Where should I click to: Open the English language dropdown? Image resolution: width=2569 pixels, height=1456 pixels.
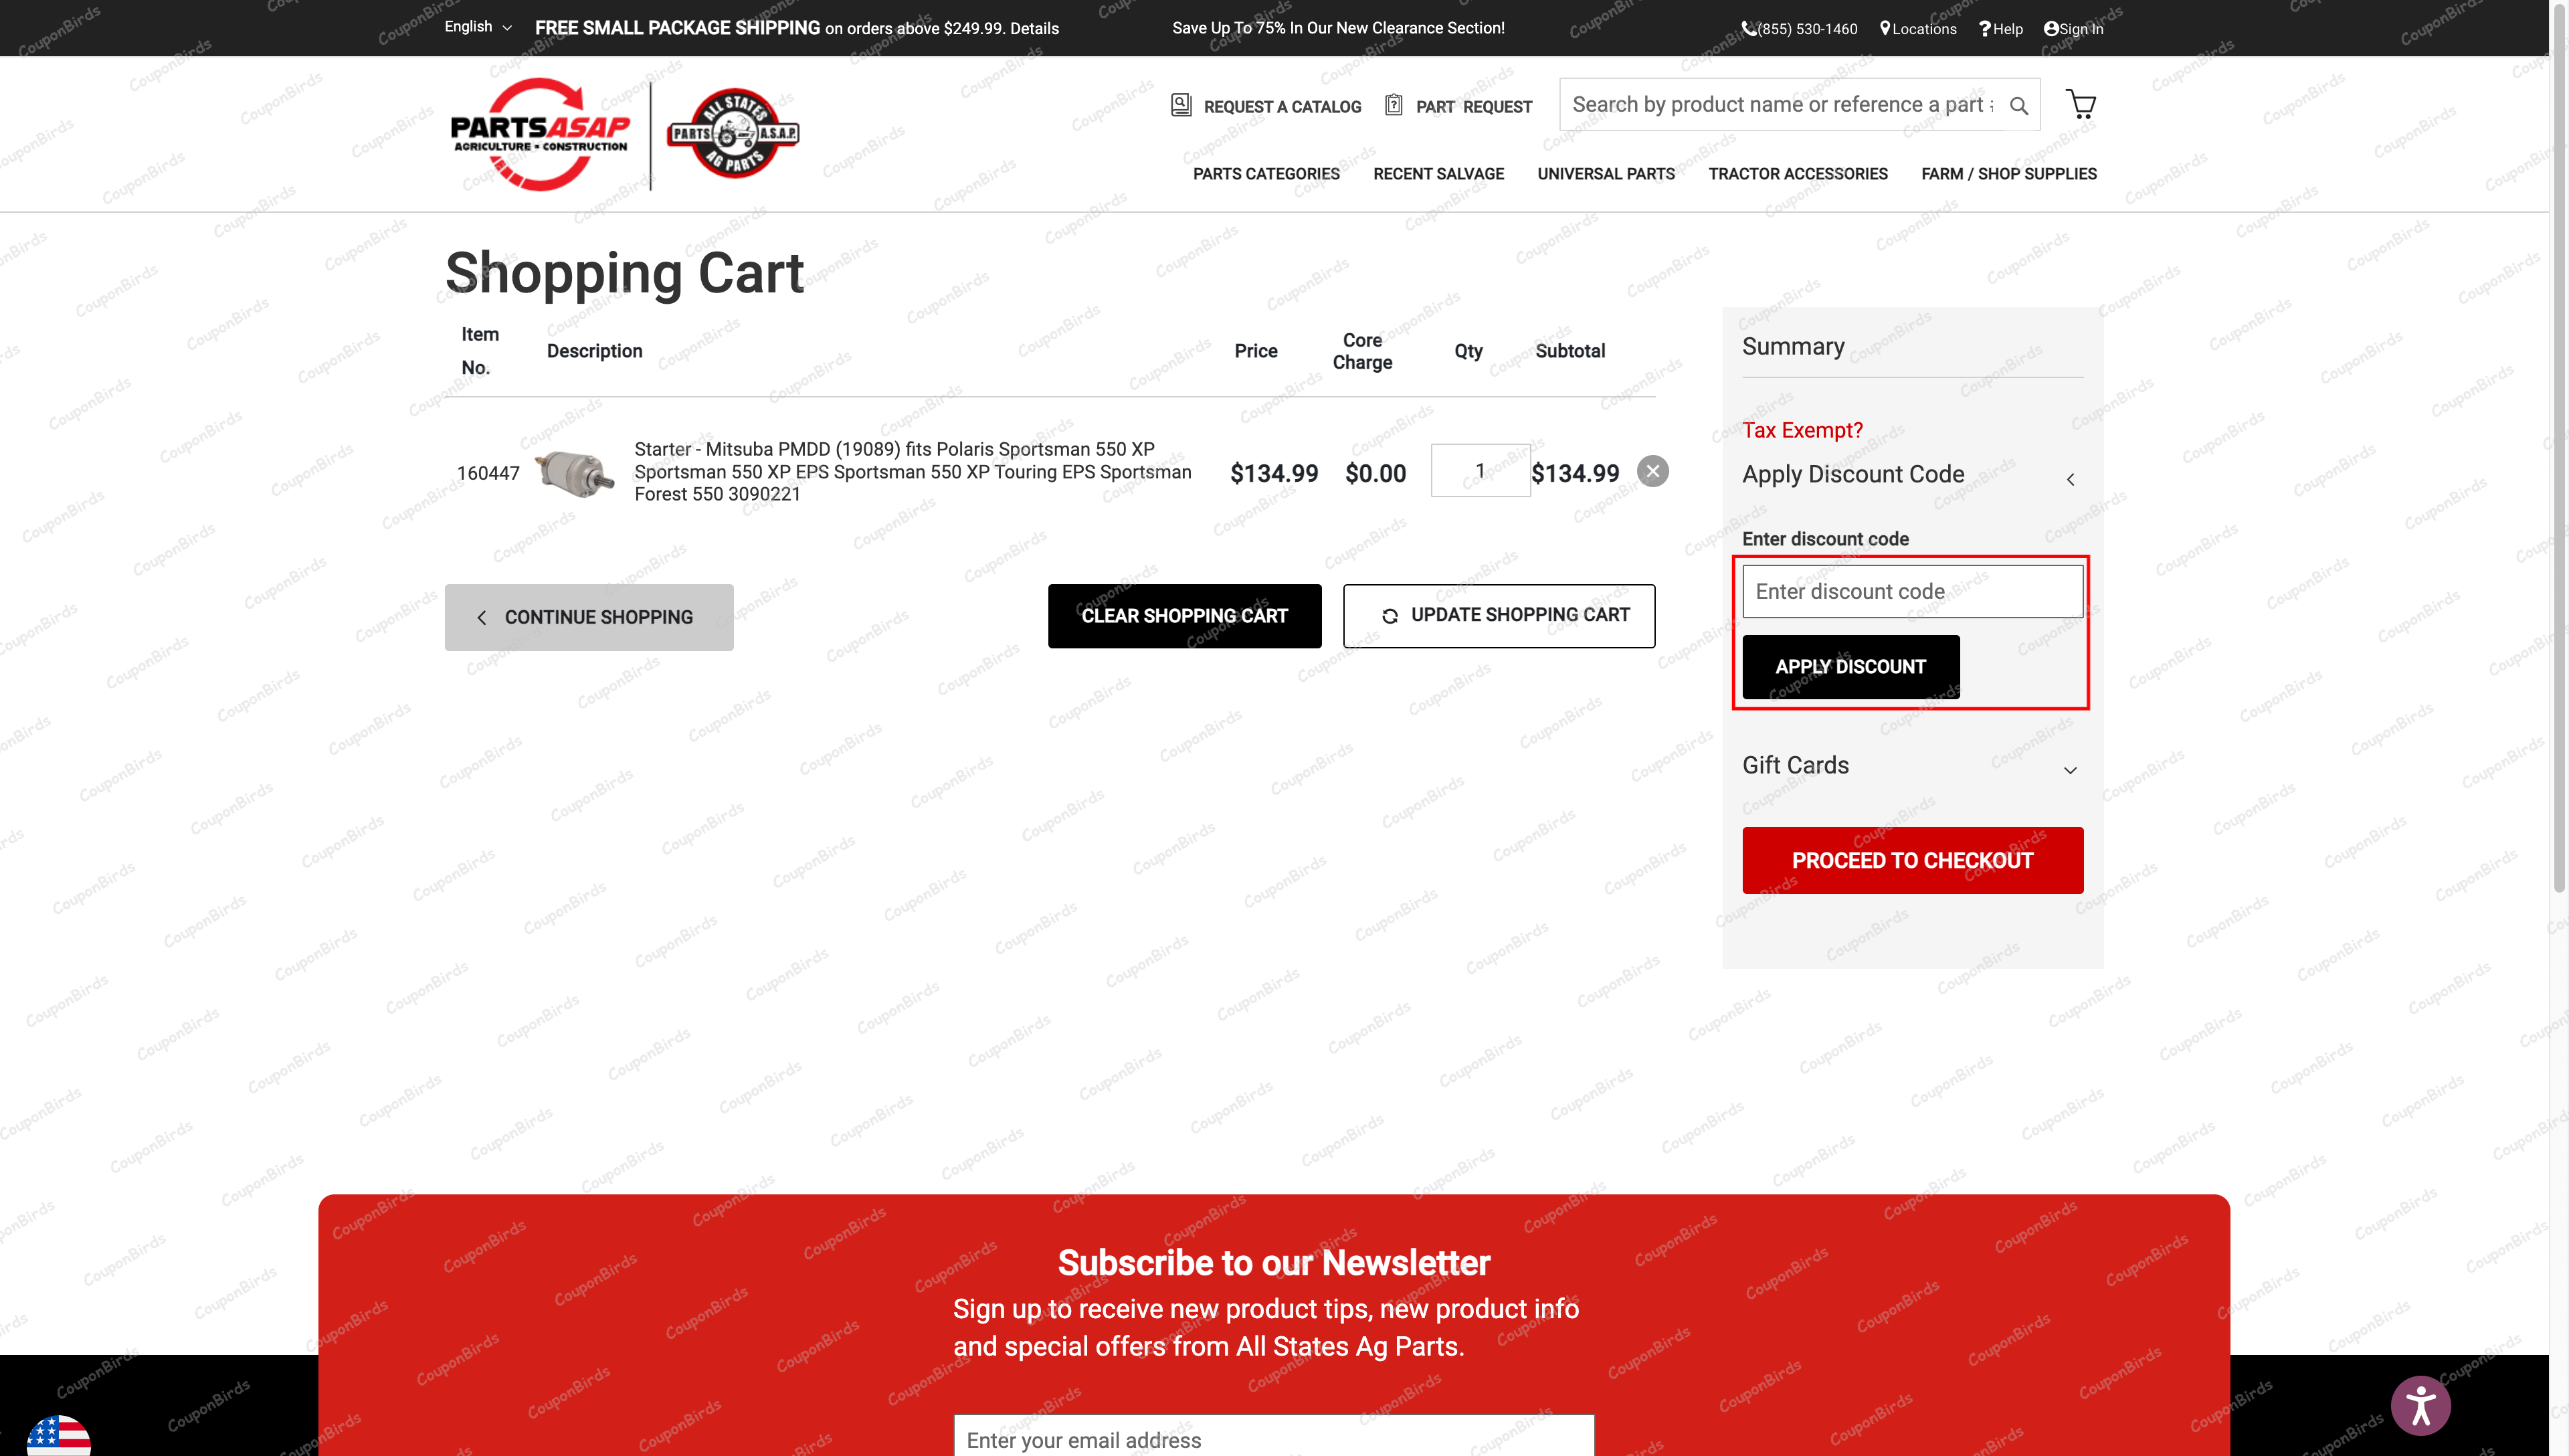[x=477, y=26]
